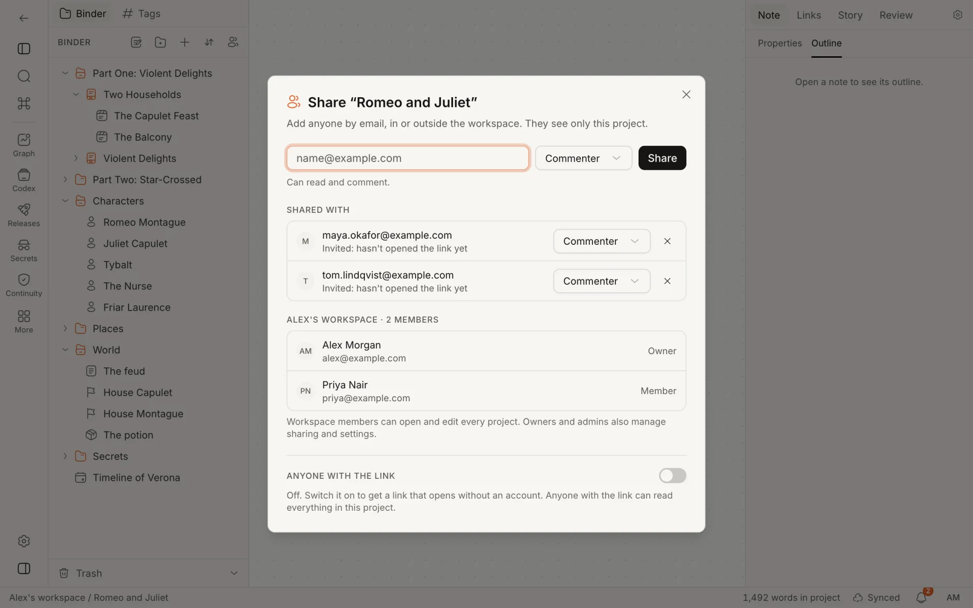Click the AM avatar in status bar
The height and width of the screenshot is (608, 973).
(953, 597)
